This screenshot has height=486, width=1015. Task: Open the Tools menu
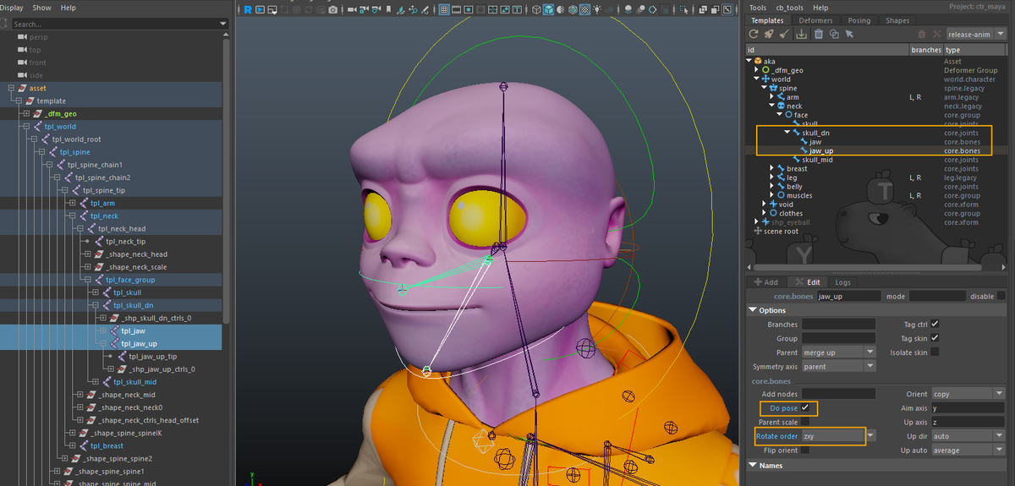(757, 8)
